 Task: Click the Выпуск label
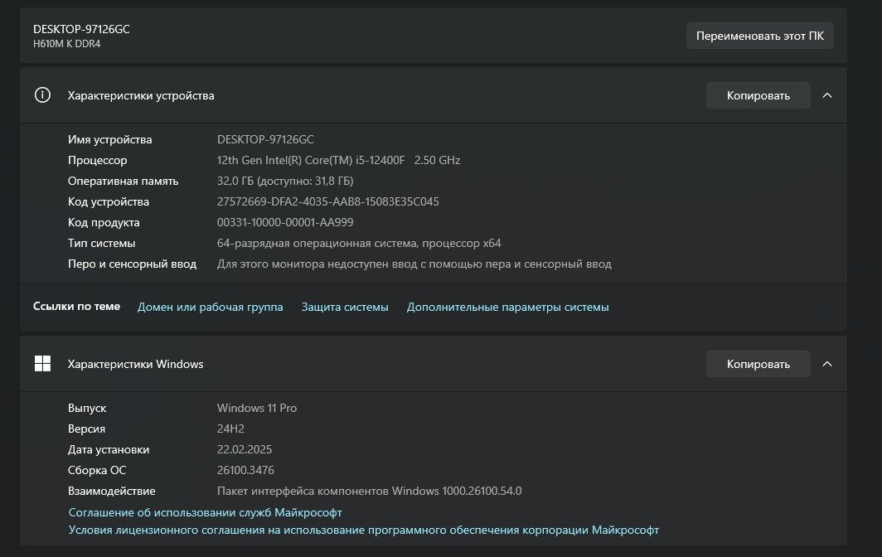(87, 408)
